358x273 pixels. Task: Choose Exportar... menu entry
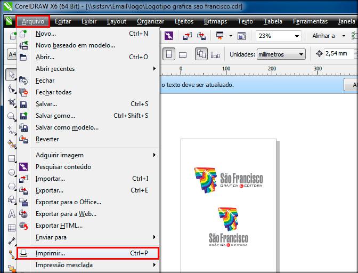coord(88,190)
